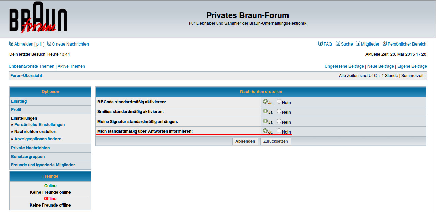436x213 pixels.
Task: Open the Profil section in Optionen
Action: 16,110
